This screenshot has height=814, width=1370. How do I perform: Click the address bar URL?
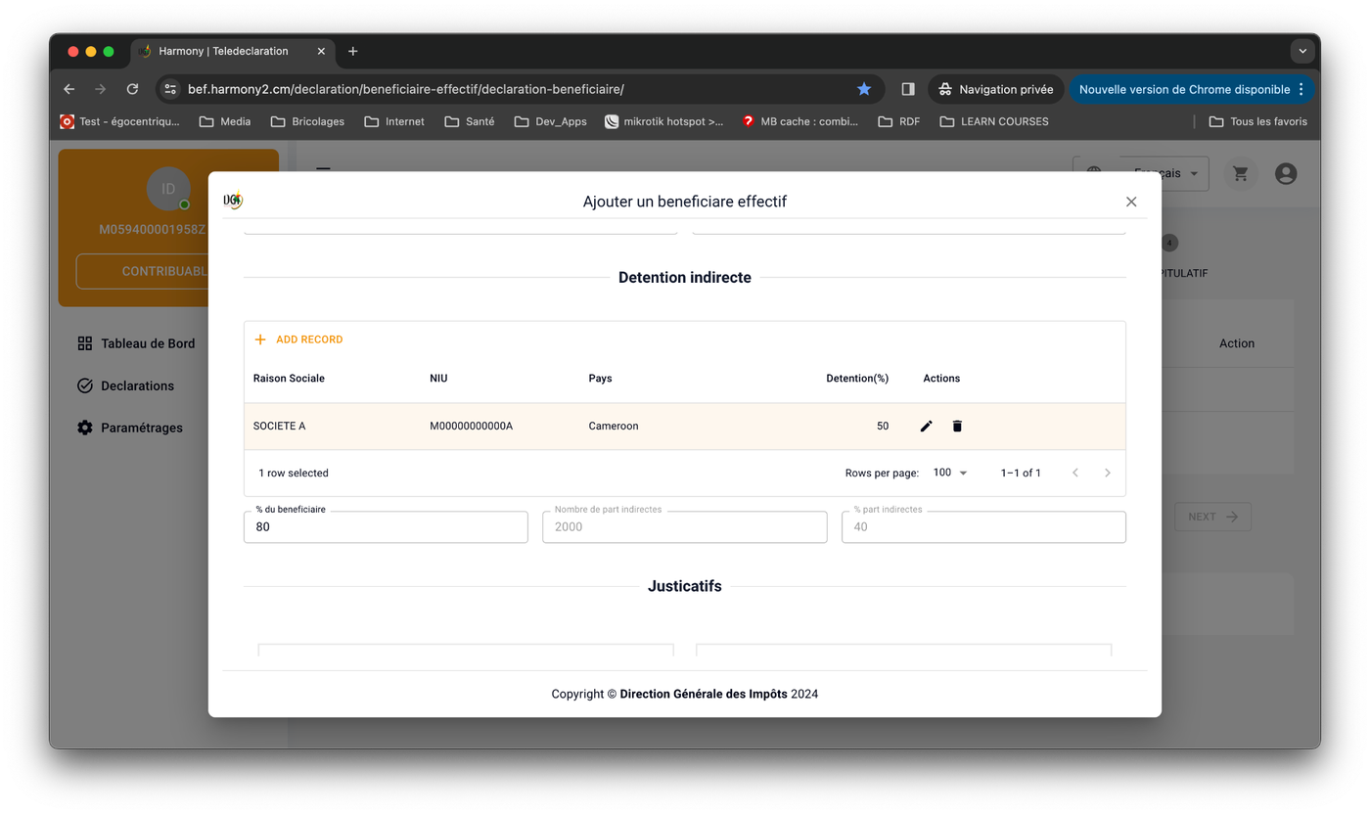click(x=406, y=89)
